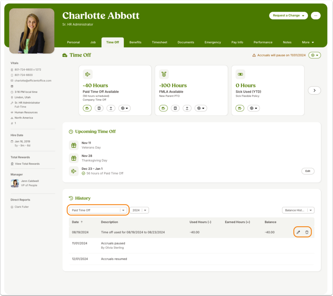Open the Time Off gear settings dropdown near accruals warning
The image size is (333, 296).
(x=315, y=55)
